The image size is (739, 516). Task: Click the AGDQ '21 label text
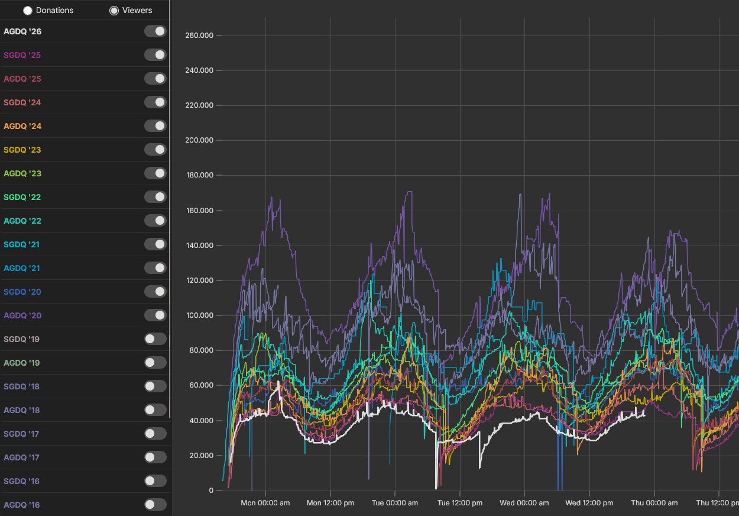coord(22,268)
